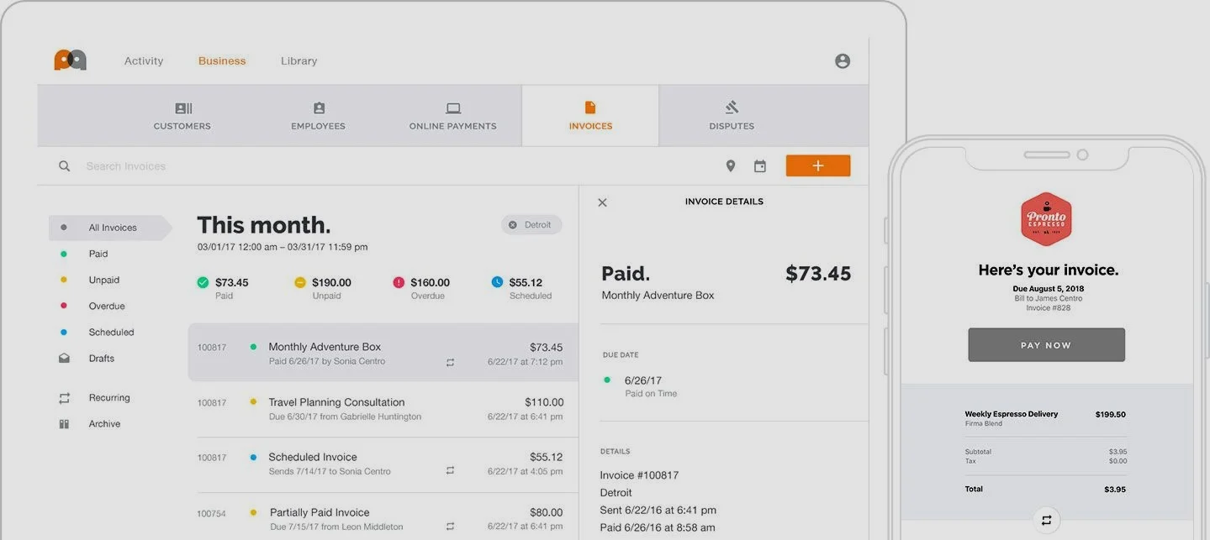Remove the Detroit location filter chip
1210x540 pixels.
(x=513, y=225)
